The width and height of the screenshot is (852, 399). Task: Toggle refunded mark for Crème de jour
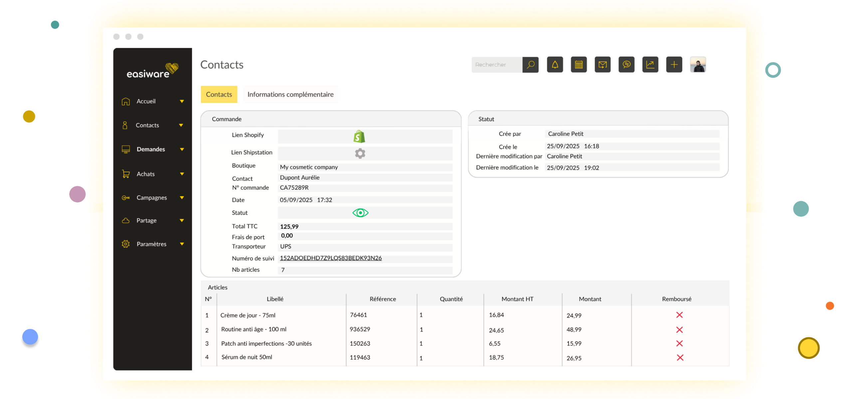679,315
